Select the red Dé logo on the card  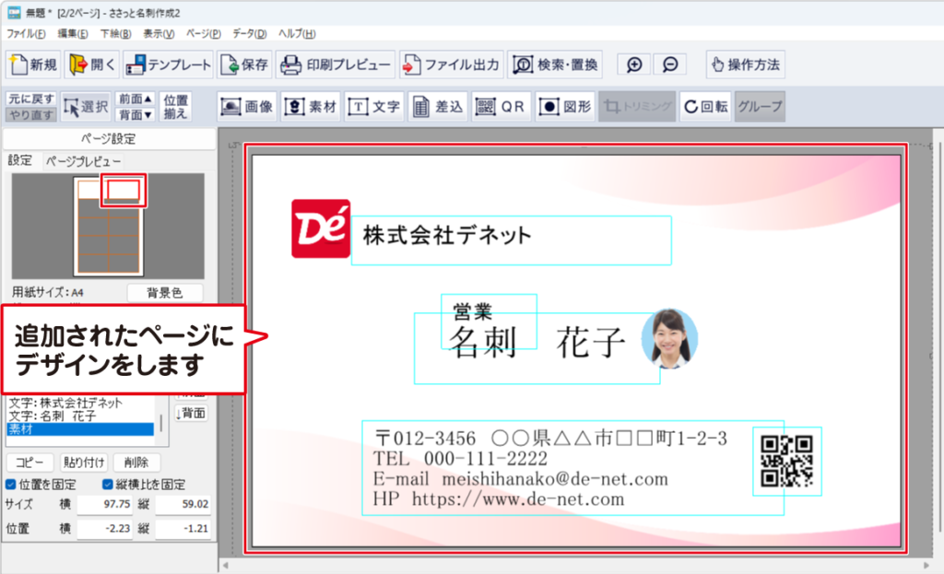click(321, 228)
